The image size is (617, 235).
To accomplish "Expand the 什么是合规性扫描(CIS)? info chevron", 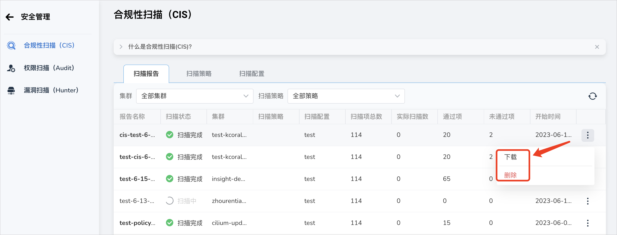I will pyautogui.click(x=121, y=47).
